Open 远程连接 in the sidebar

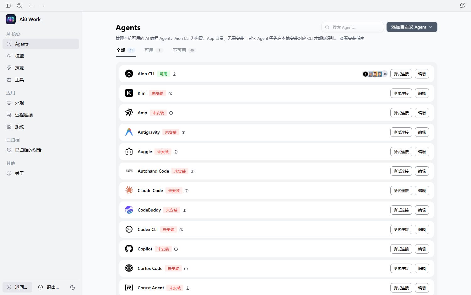[41, 115]
